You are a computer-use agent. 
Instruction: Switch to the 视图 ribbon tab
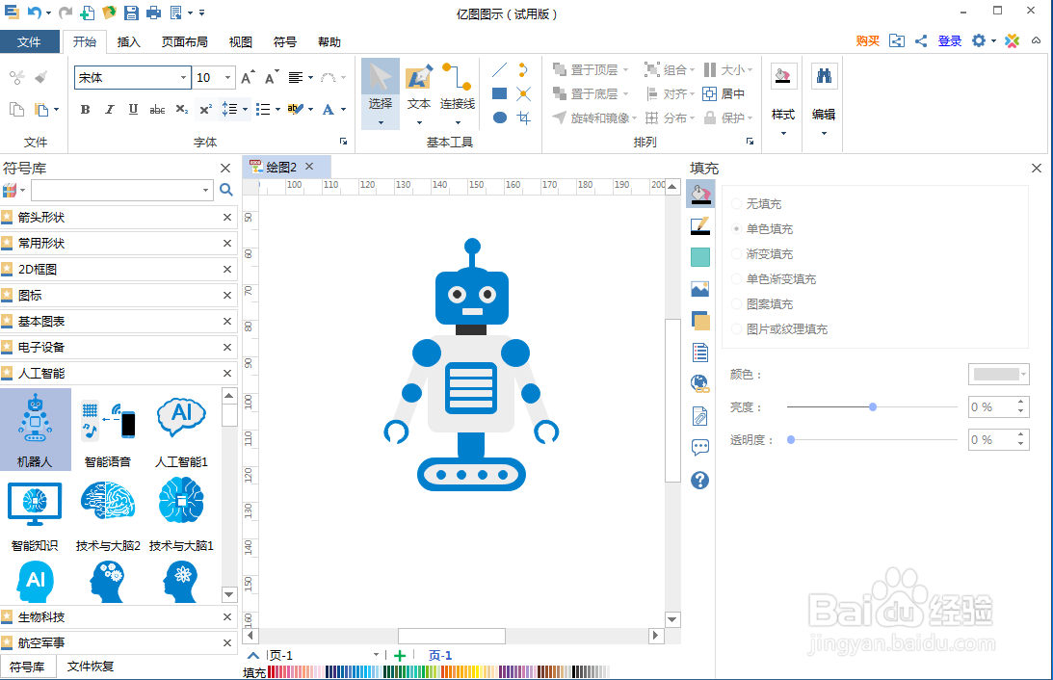[241, 41]
